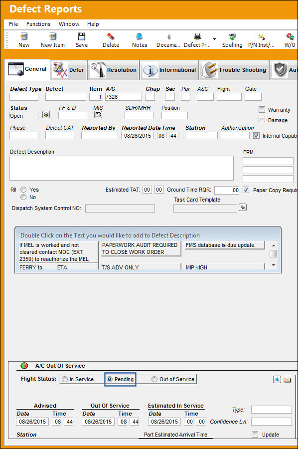298x449 pixels.
Task: Click the snippet list scroll up arrow
Action: (x=274, y=245)
